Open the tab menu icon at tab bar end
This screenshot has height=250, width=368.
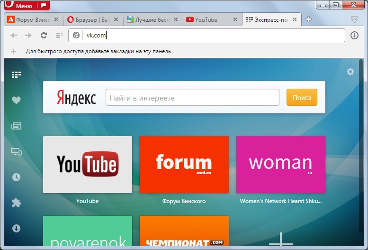click(354, 19)
